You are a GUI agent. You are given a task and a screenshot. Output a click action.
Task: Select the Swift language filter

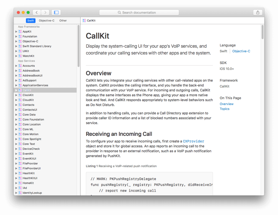(31, 20)
